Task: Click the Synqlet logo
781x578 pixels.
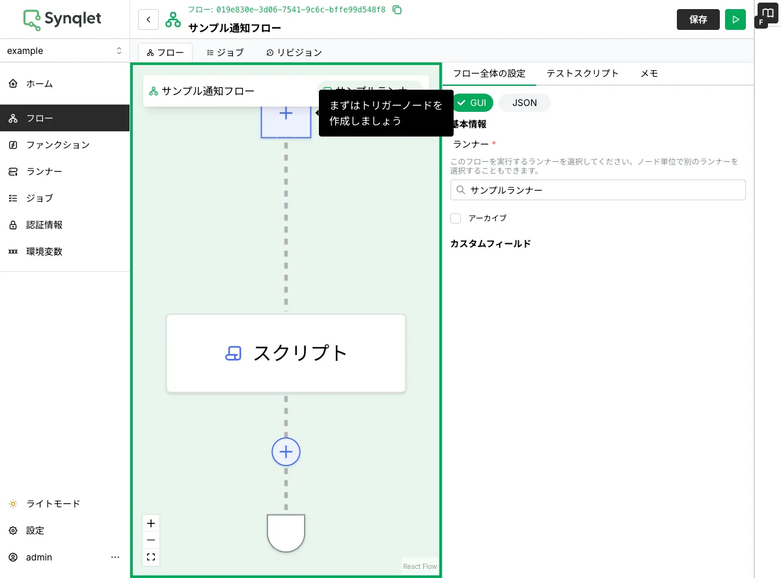Action: [62, 19]
